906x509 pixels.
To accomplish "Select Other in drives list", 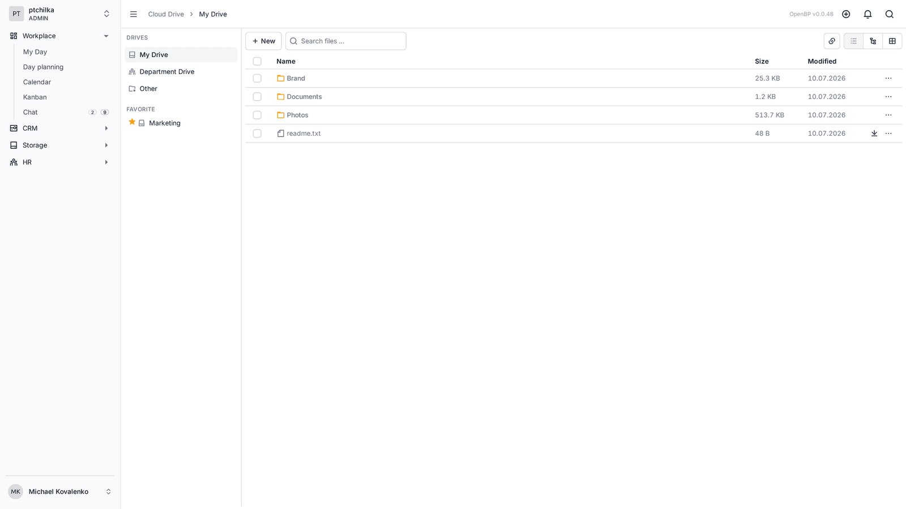I will point(181,89).
